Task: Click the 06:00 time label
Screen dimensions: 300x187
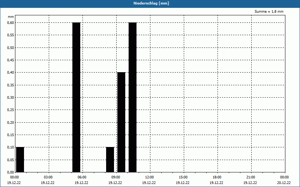Action: [82, 177]
